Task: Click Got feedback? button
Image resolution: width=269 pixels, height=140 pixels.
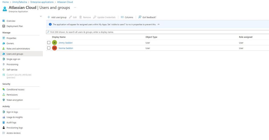Action: [147, 17]
